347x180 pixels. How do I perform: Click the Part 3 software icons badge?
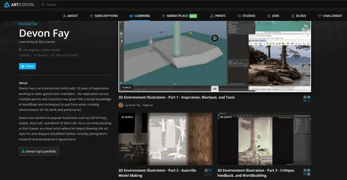(307, 172)
